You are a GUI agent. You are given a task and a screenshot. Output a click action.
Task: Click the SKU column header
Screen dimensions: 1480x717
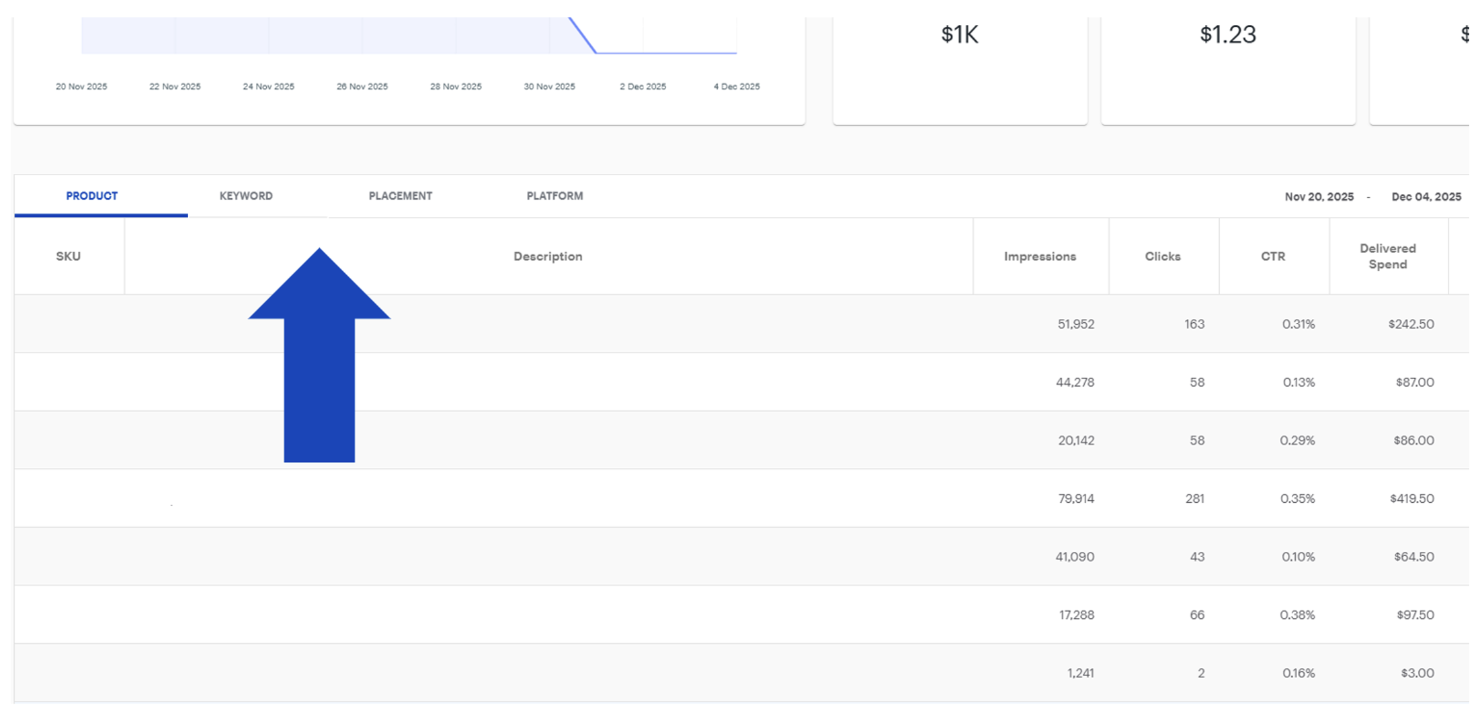click(68, 256)
